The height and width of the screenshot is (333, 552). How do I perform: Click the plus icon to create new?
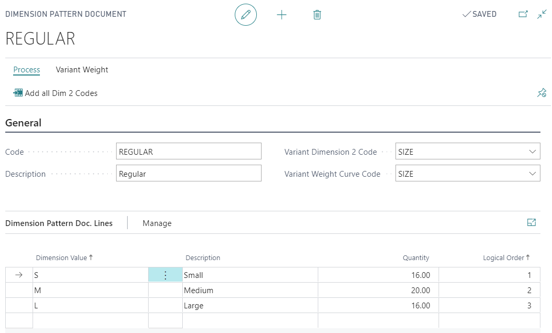pyautogui.click(x=282, y=15)
